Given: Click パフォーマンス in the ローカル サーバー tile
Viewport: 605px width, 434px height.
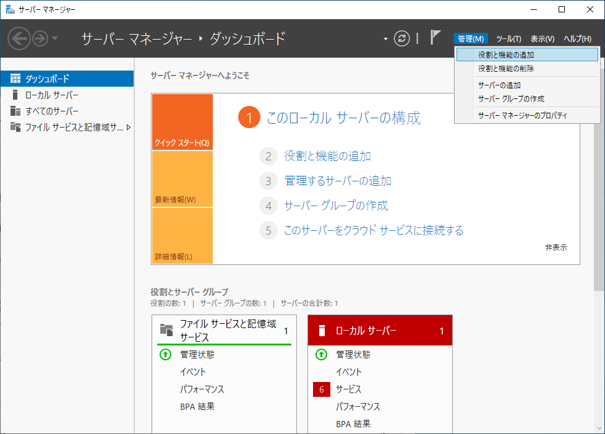Looking at the screenshot, I should pyautogui.click(x=358, y=407).
